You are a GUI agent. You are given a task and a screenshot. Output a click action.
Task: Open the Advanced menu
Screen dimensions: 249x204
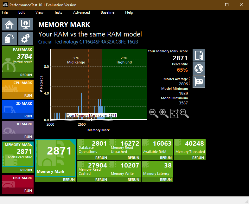click(x=81, y=12)
